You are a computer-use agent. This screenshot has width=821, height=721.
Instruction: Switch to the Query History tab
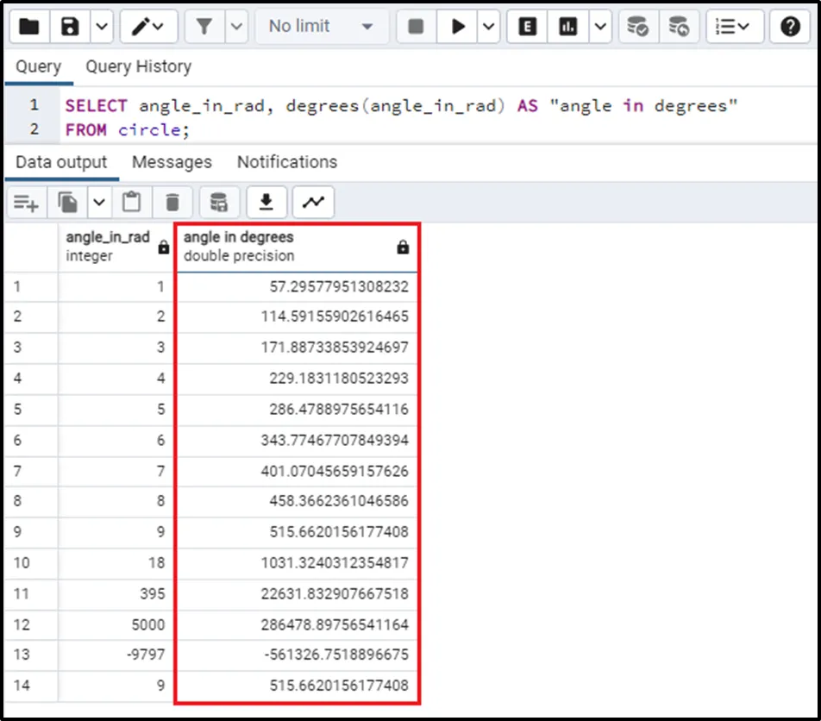138,66
